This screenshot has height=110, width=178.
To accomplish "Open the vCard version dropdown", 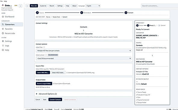I will click(83, 59).
